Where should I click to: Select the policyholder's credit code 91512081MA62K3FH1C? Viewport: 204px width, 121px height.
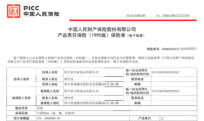[166, 72]
